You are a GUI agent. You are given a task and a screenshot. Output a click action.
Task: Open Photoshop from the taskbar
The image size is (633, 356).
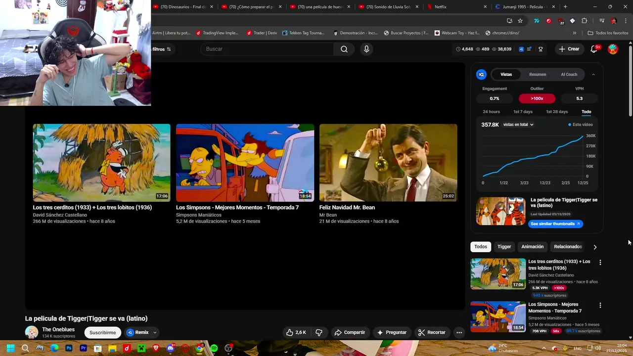69,348
